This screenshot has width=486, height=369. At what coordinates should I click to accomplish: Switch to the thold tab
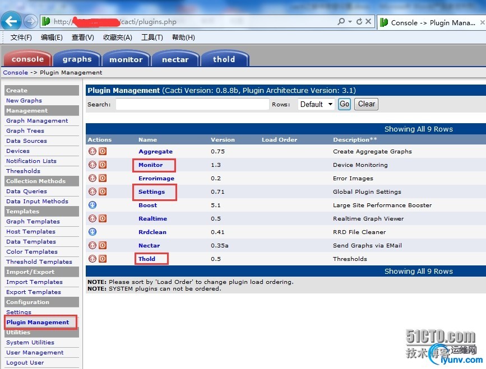(x=224, y=59)
